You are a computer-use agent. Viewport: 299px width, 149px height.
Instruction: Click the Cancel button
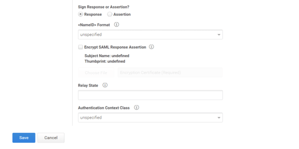pos(51,138)
